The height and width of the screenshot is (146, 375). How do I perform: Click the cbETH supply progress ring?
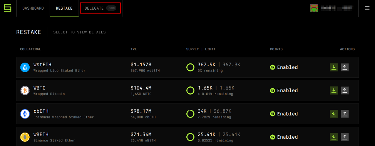190,114
